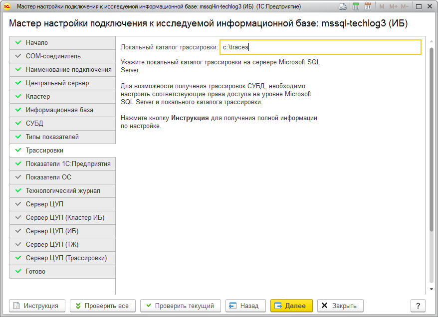Open the Инструкция button
Screen dimensions: 438x317
[x=37, y=306]
